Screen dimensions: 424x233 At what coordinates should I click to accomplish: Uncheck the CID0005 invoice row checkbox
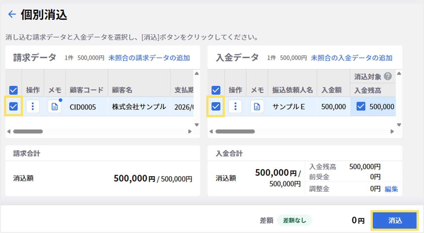(x=13, y=106)
